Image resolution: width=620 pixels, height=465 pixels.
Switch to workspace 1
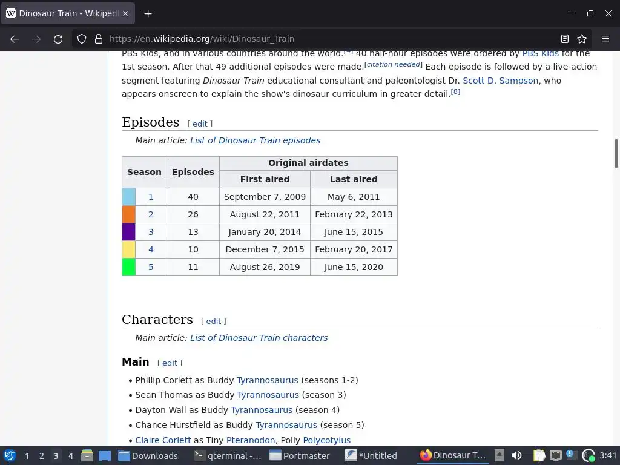click(x=27, y=456)
